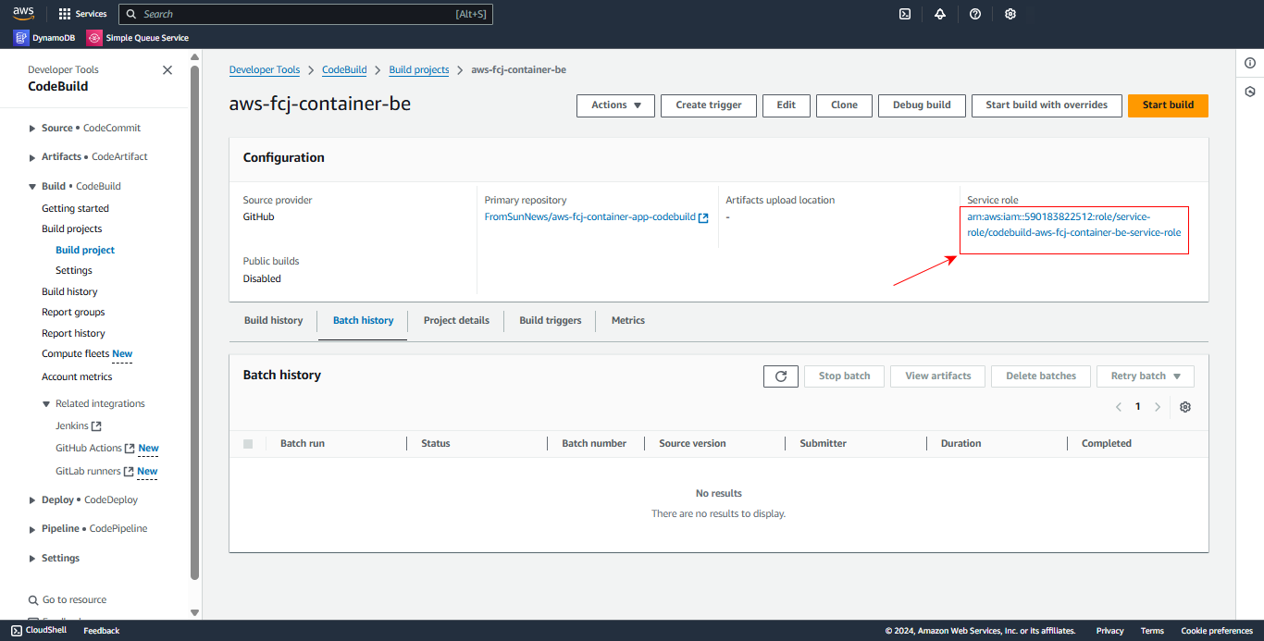
Task: Switch to the Project details tab
Action: click(456, 321)
